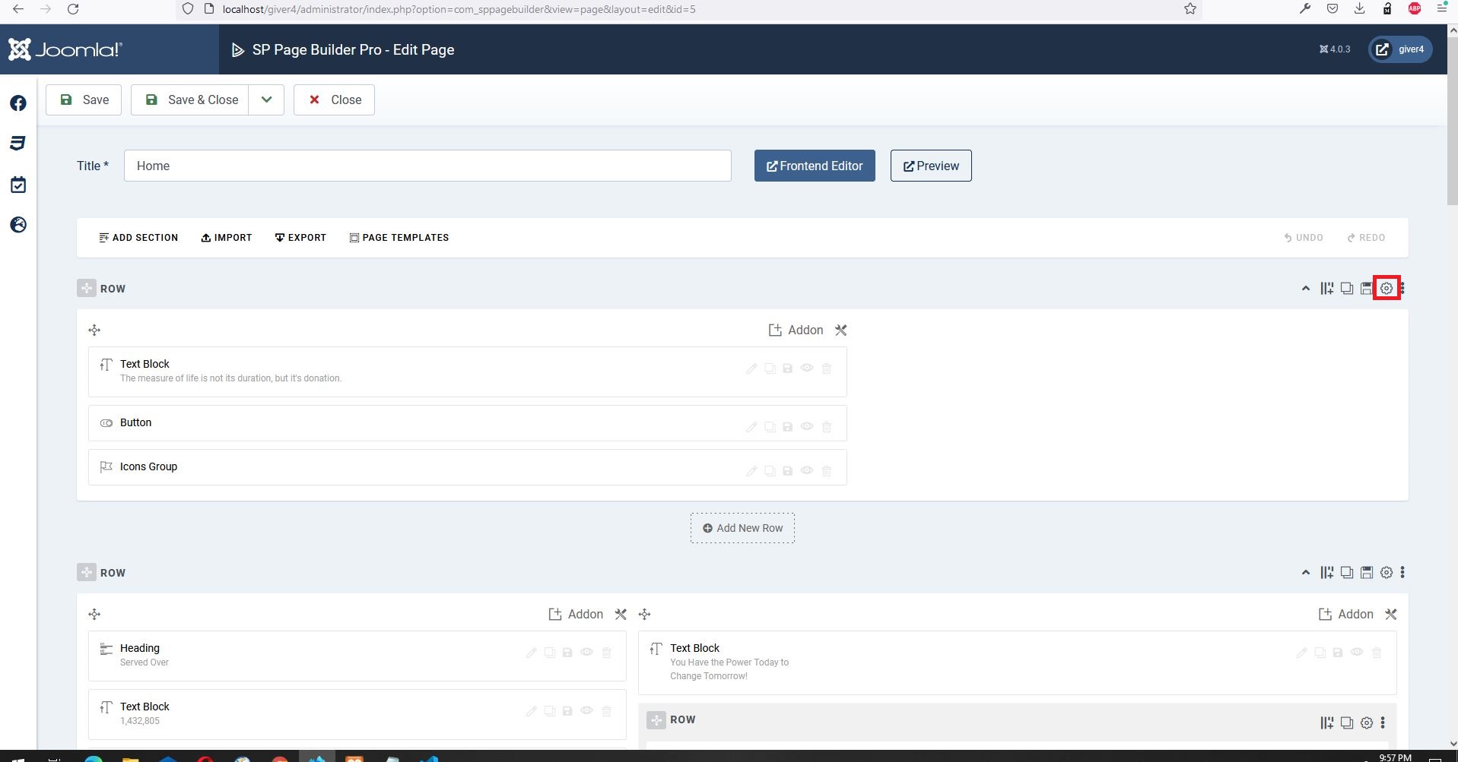Screen dimensions: 1458x762
Task: Click EXPORT in the builder toolbar
Action: pyautogui.click(x=300, y=238)
